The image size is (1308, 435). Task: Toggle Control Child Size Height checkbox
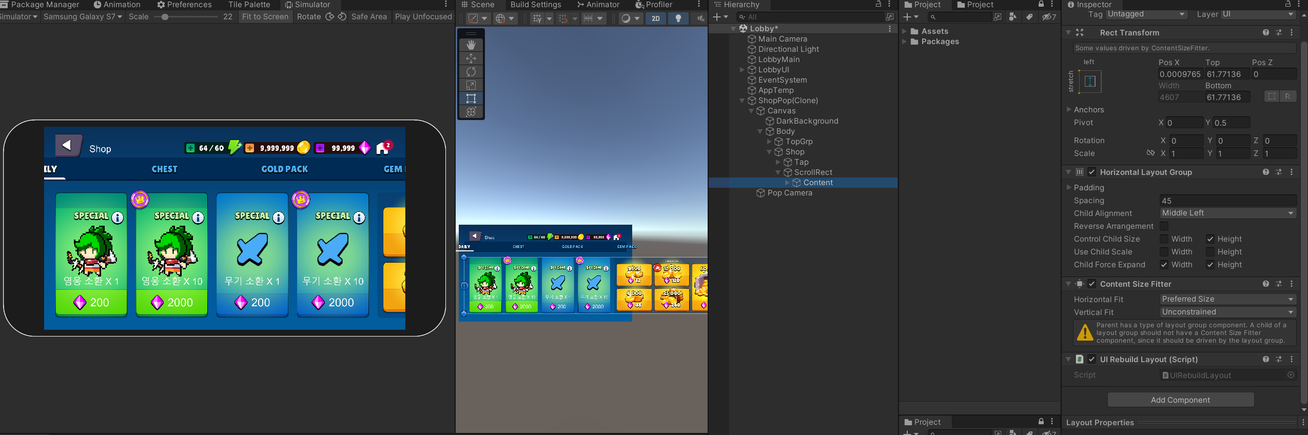coord(1210,239)
